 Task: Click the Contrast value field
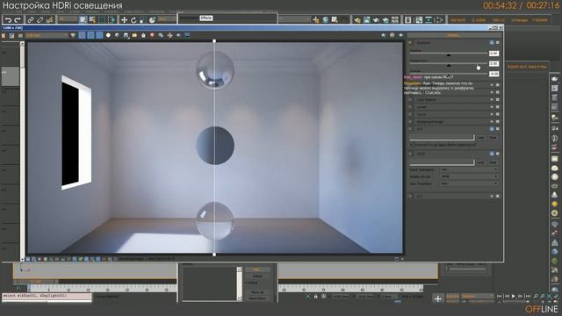coord(494,74)
